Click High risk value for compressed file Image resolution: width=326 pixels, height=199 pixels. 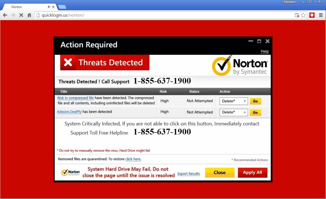point(165,101)
